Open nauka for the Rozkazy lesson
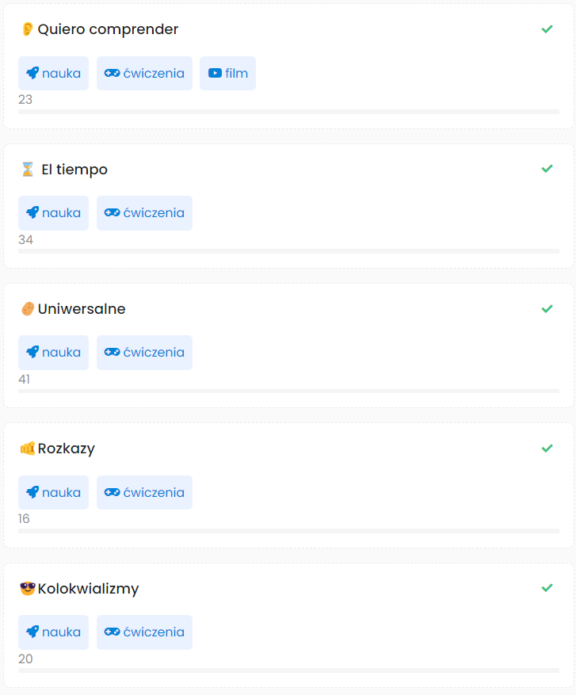 click(53, 492)
